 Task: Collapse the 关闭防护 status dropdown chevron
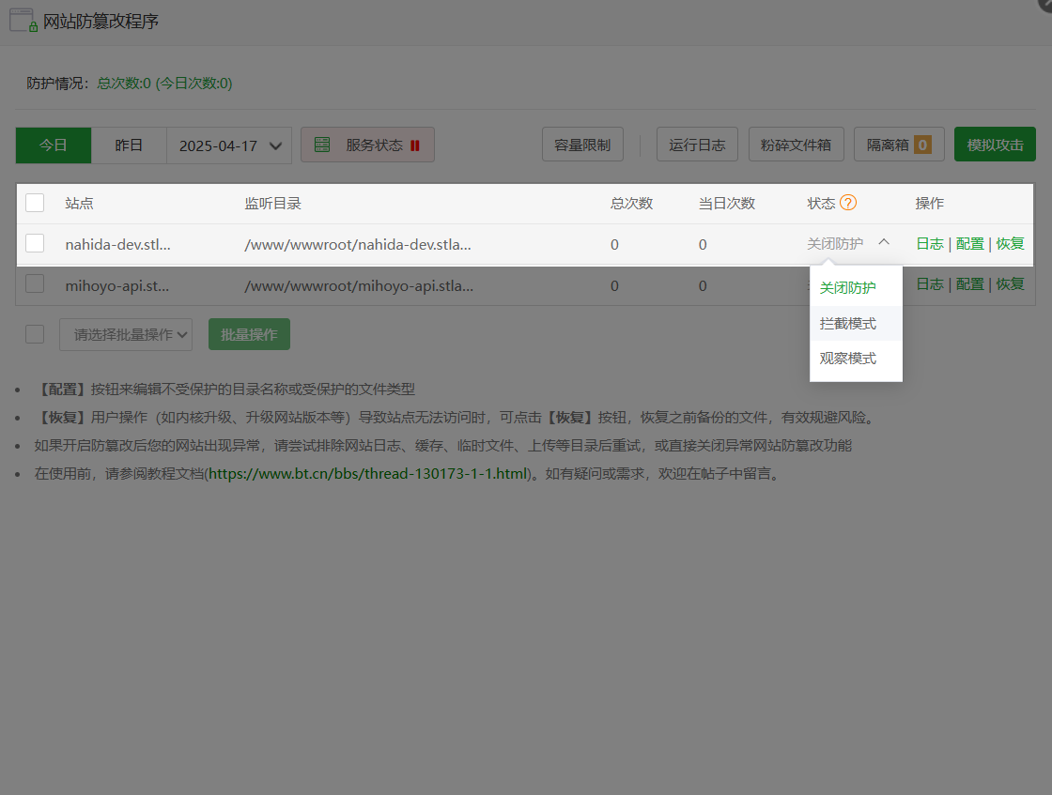(884, 241)
